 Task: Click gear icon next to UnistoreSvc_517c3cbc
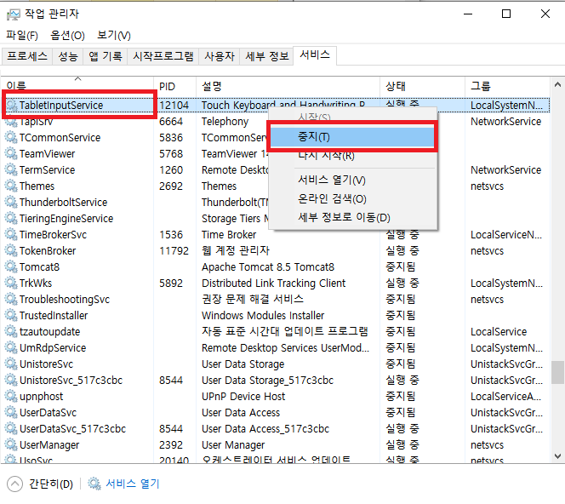point(11,381)
